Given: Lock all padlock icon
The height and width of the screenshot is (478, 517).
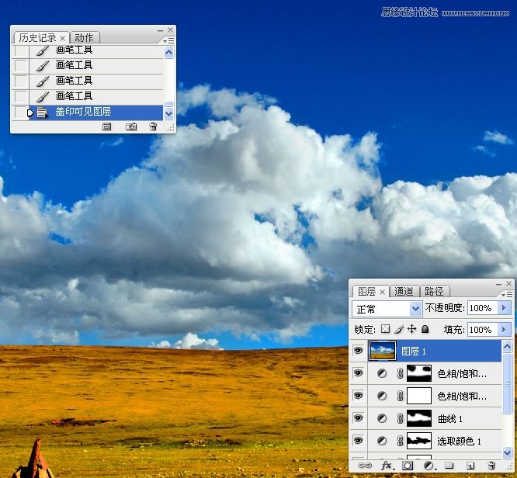Looking at the screenshot, I should pos(425,329).
